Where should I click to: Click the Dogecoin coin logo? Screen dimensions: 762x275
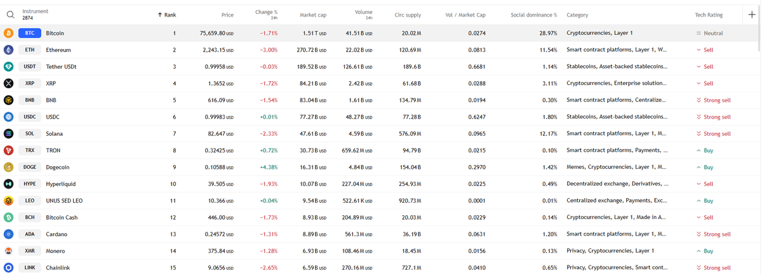pyautogui.click(x=9, y=167)
